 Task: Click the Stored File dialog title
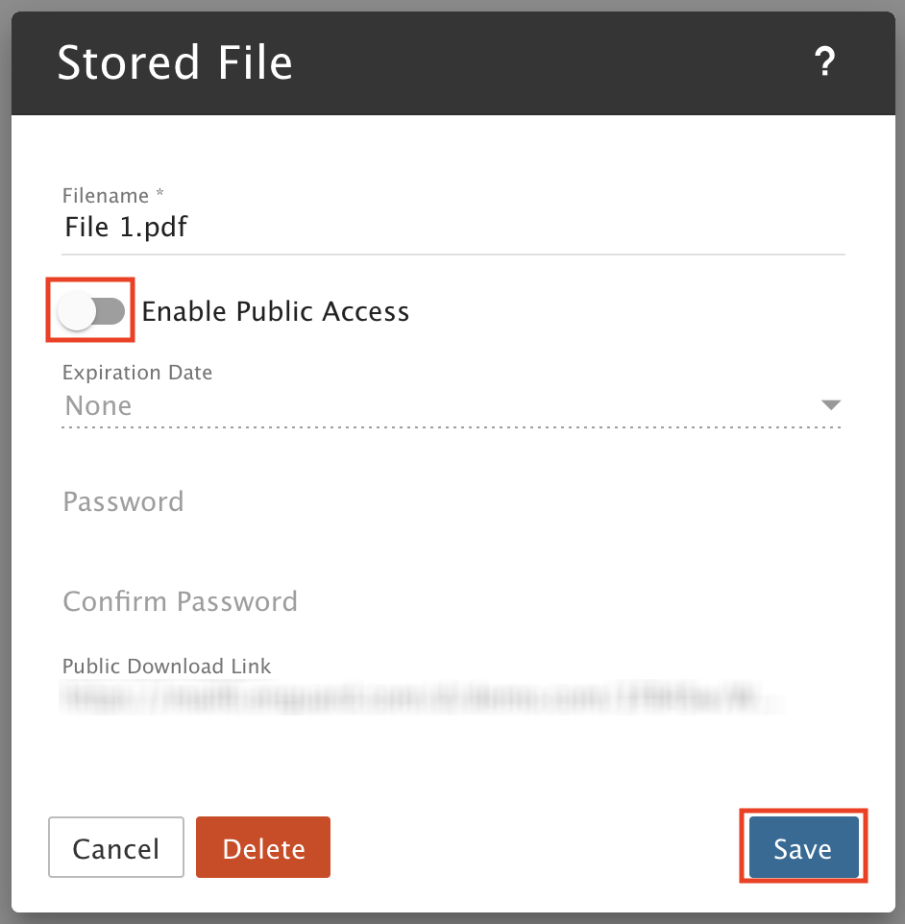pos(175,62)
